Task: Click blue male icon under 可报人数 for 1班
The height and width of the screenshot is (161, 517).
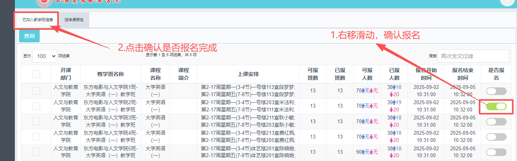Action: click(x=364, y=90)
